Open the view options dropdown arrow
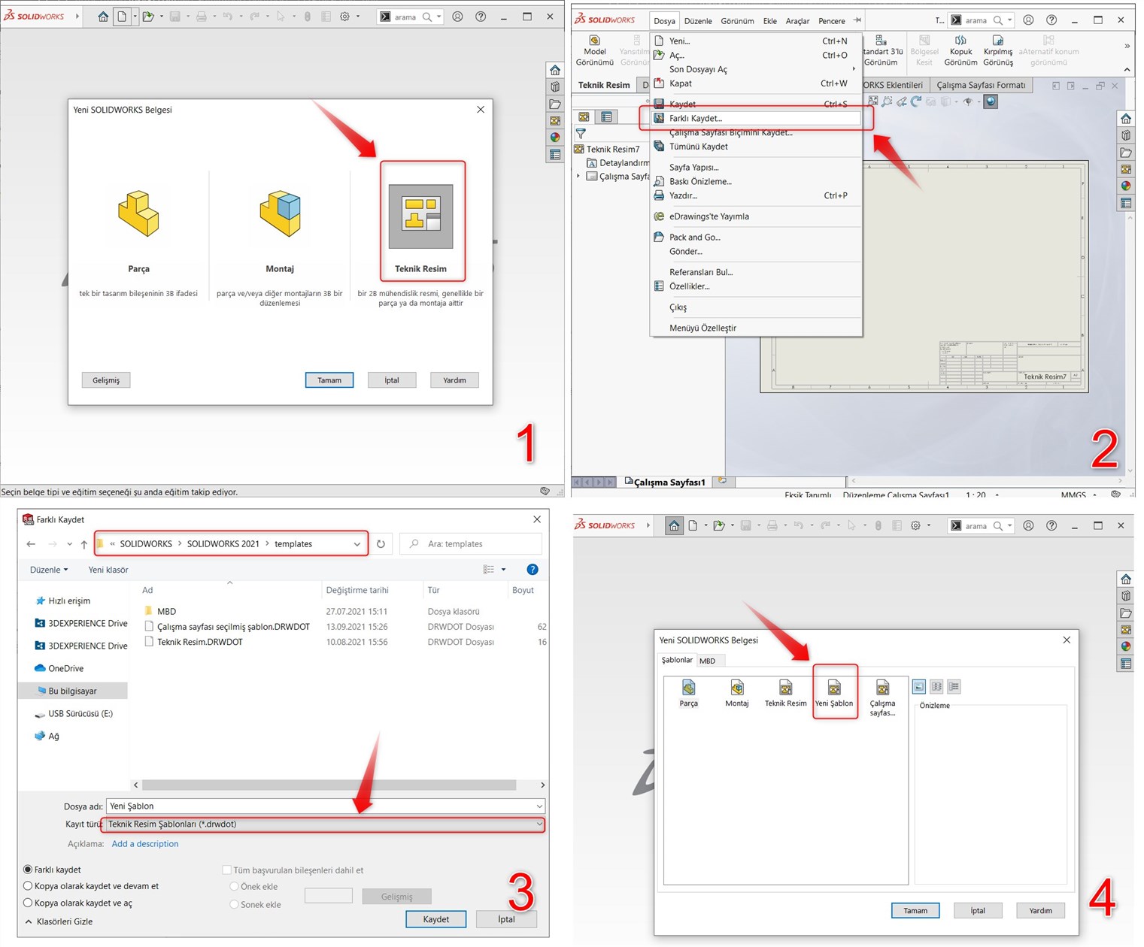1144x947 pixels. (503, 570)
